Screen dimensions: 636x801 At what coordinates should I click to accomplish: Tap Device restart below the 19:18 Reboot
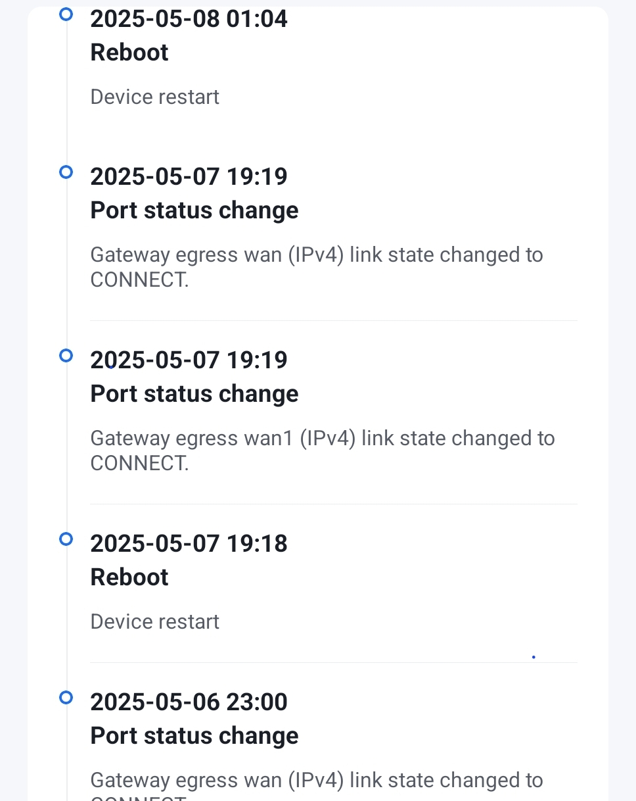[154, 622]
